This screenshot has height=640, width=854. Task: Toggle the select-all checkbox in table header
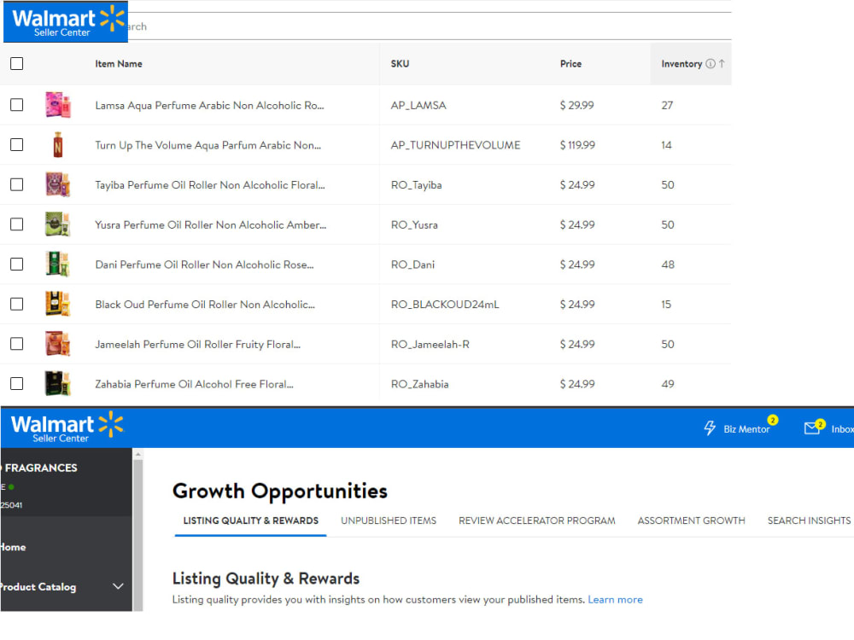click(17, 64)
